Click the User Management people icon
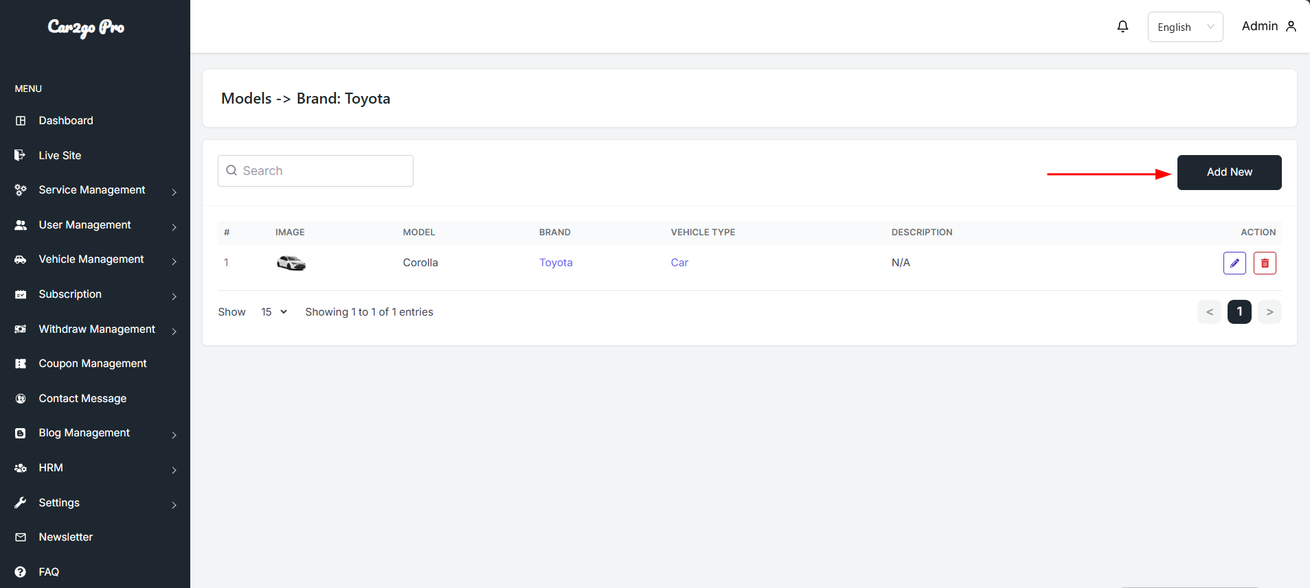 [x=21, y=225]
